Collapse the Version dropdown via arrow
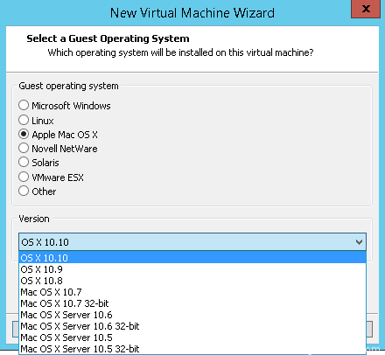Screen dimensions: 385x355 click(360, 242)
